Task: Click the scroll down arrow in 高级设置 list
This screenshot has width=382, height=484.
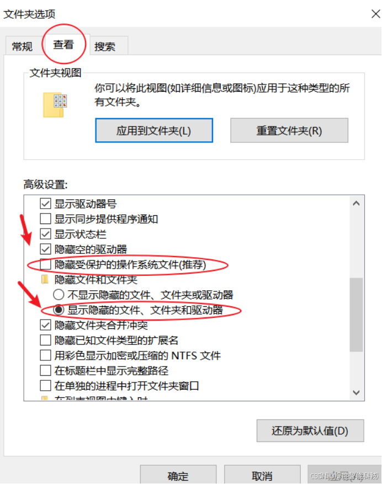Action: [x=356, y=392]
